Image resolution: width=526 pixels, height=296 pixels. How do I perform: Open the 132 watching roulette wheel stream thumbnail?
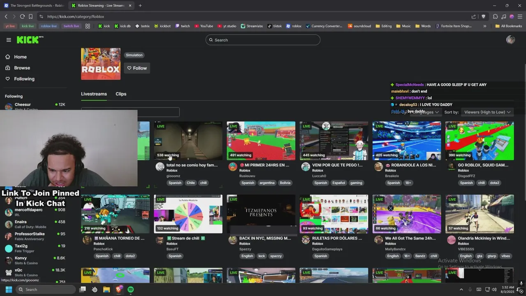pos(188,214)
